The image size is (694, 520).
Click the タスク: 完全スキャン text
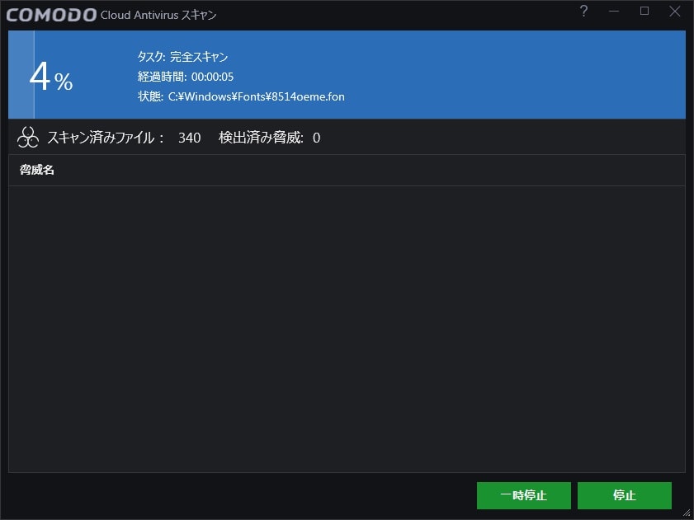tap(183, 57)
